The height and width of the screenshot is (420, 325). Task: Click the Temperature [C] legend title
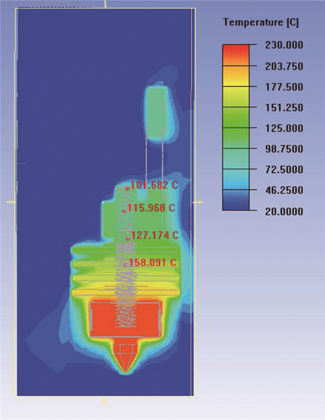click(261, 22)
